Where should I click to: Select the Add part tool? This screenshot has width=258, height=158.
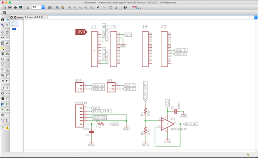pos(7,54)
